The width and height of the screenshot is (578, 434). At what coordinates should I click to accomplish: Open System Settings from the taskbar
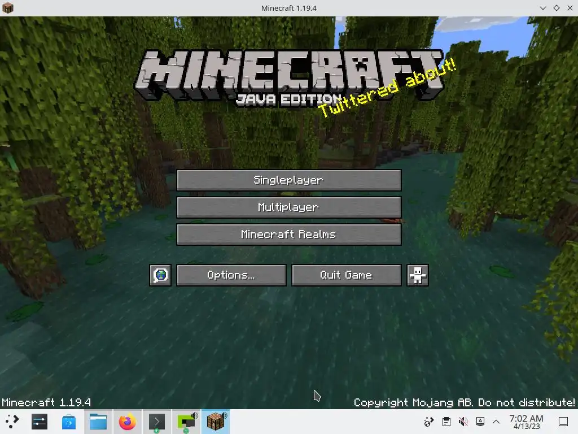(x=40, y=422)
